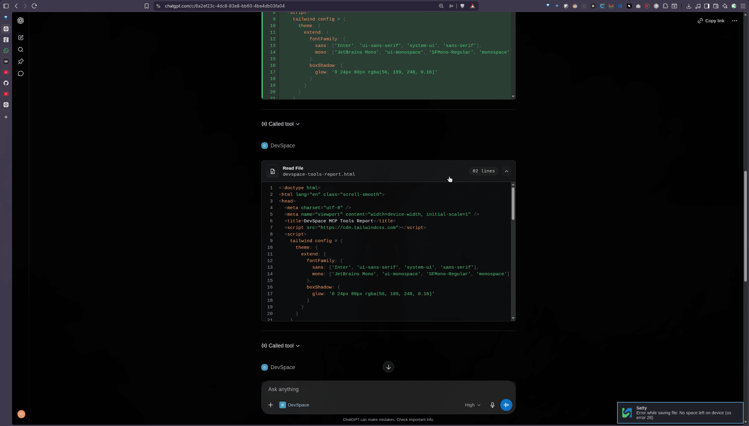Click DevSpace label near bottom of chat
Screen dimensions: 749x426
[282, 367]
